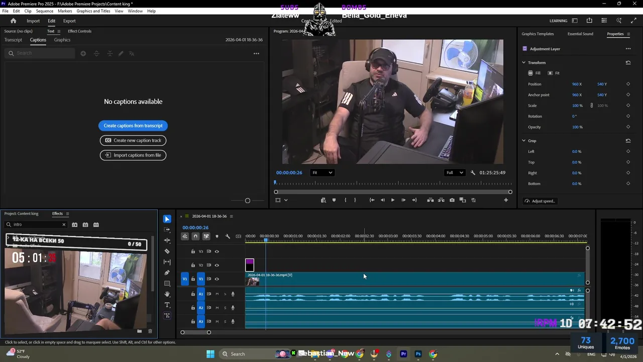643x362 pixels.
Task: Select the Pen tool
Action: click(x=167, y=273)
